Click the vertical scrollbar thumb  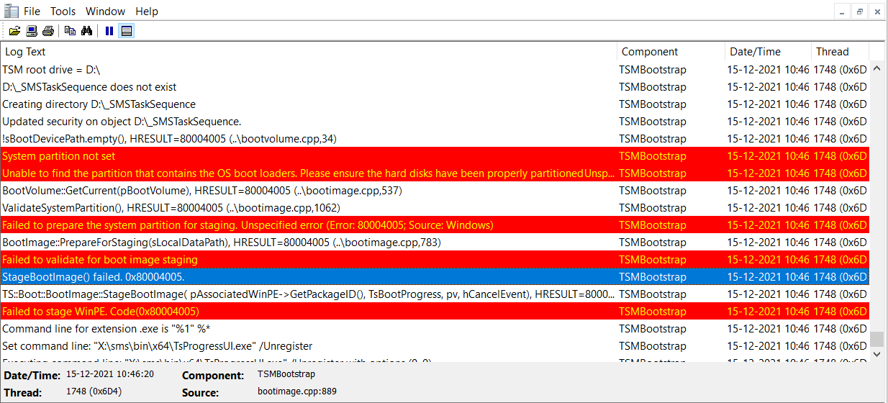[x=876, y=339]
